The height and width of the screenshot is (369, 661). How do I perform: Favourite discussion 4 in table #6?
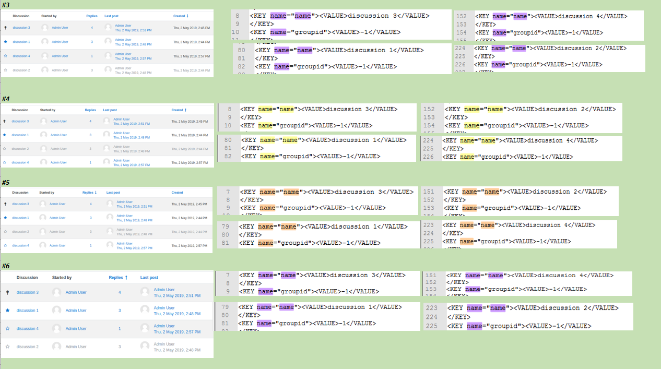coord(7,329)
